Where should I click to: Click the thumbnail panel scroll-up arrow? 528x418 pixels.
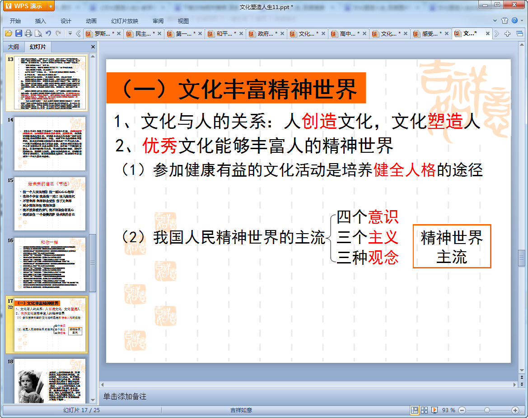(93, 56)
